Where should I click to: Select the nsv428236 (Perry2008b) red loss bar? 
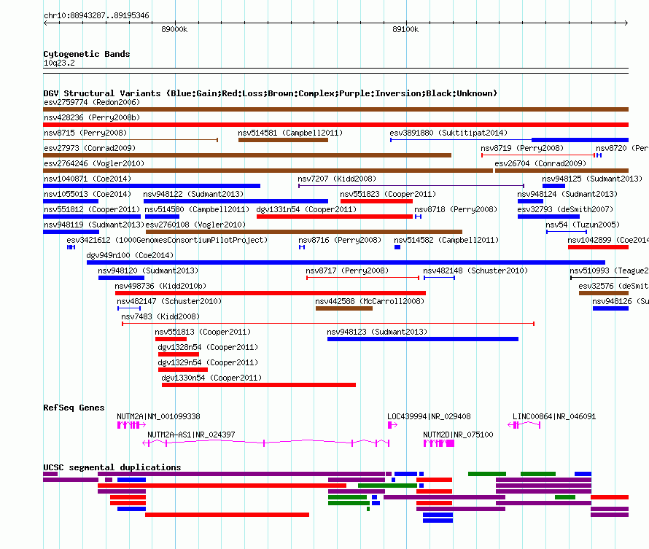click(x=335, y=125)
